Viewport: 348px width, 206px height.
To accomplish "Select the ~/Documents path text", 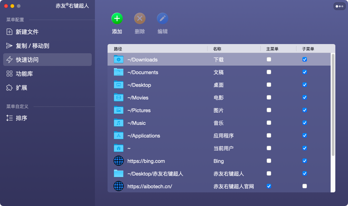I will (143, 72).
